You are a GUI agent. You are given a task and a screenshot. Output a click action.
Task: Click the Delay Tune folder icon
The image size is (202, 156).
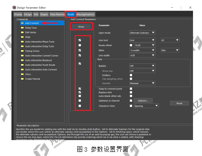tap(22, 28)
